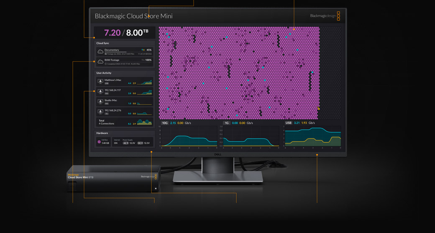Click the 192.168.24.276 user icon
The height and width of the screenshot is (233, 435).
[100, 112]
